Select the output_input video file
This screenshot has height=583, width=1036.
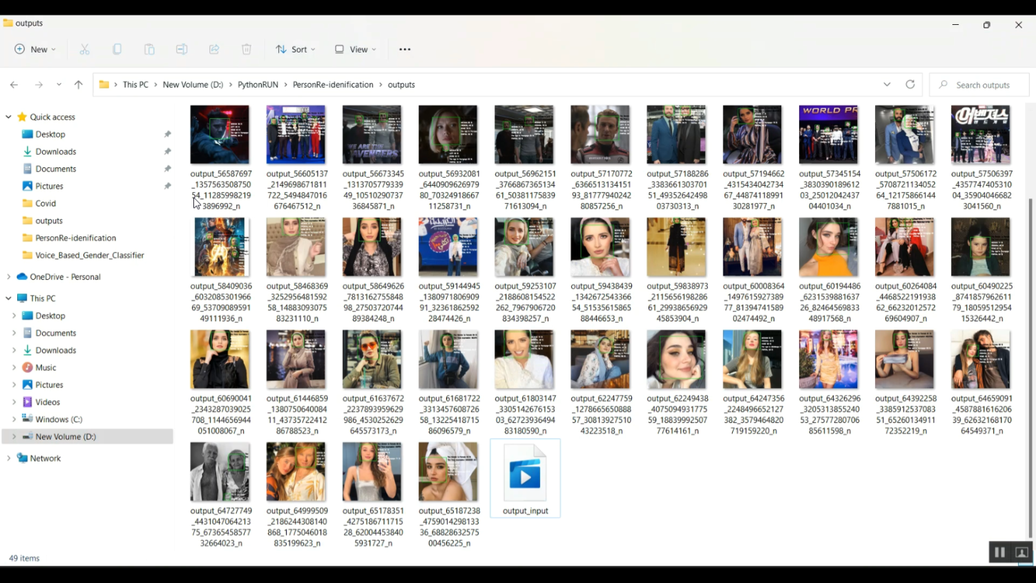pos(525,478)
